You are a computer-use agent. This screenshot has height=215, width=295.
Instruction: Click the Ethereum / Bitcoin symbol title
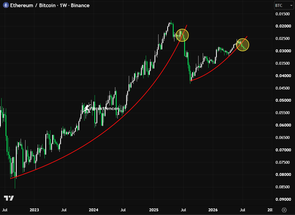(x=33, y=6)
